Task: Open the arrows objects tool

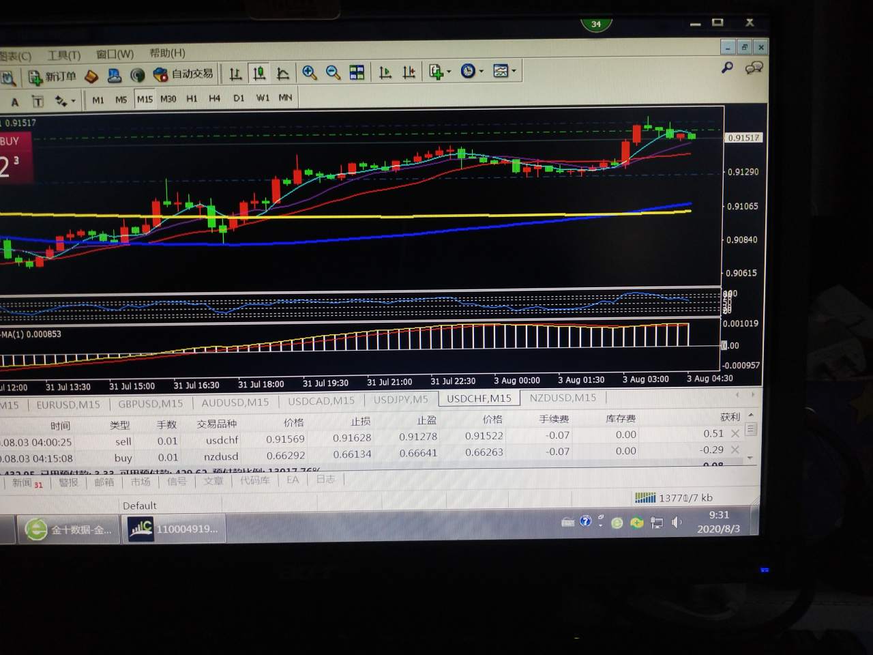Action: pos(60,101)
